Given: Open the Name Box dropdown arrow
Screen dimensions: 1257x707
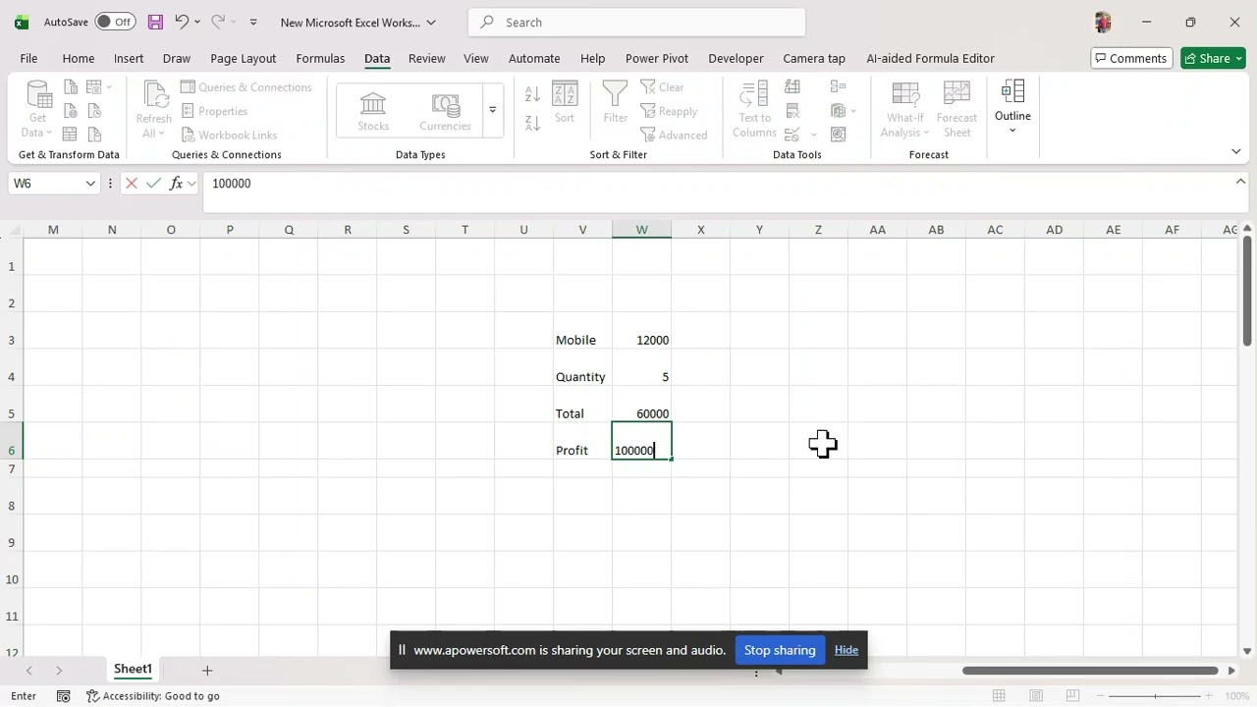Looking at the screenshot, I should tap(90, 184).
